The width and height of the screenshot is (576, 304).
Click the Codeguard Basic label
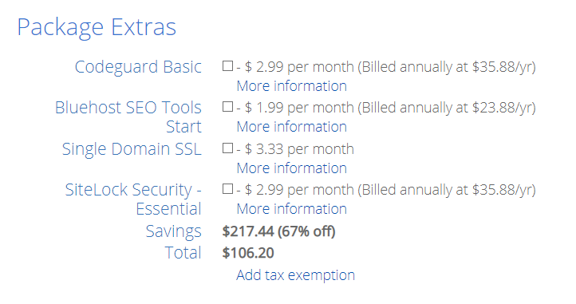(138, 67)
